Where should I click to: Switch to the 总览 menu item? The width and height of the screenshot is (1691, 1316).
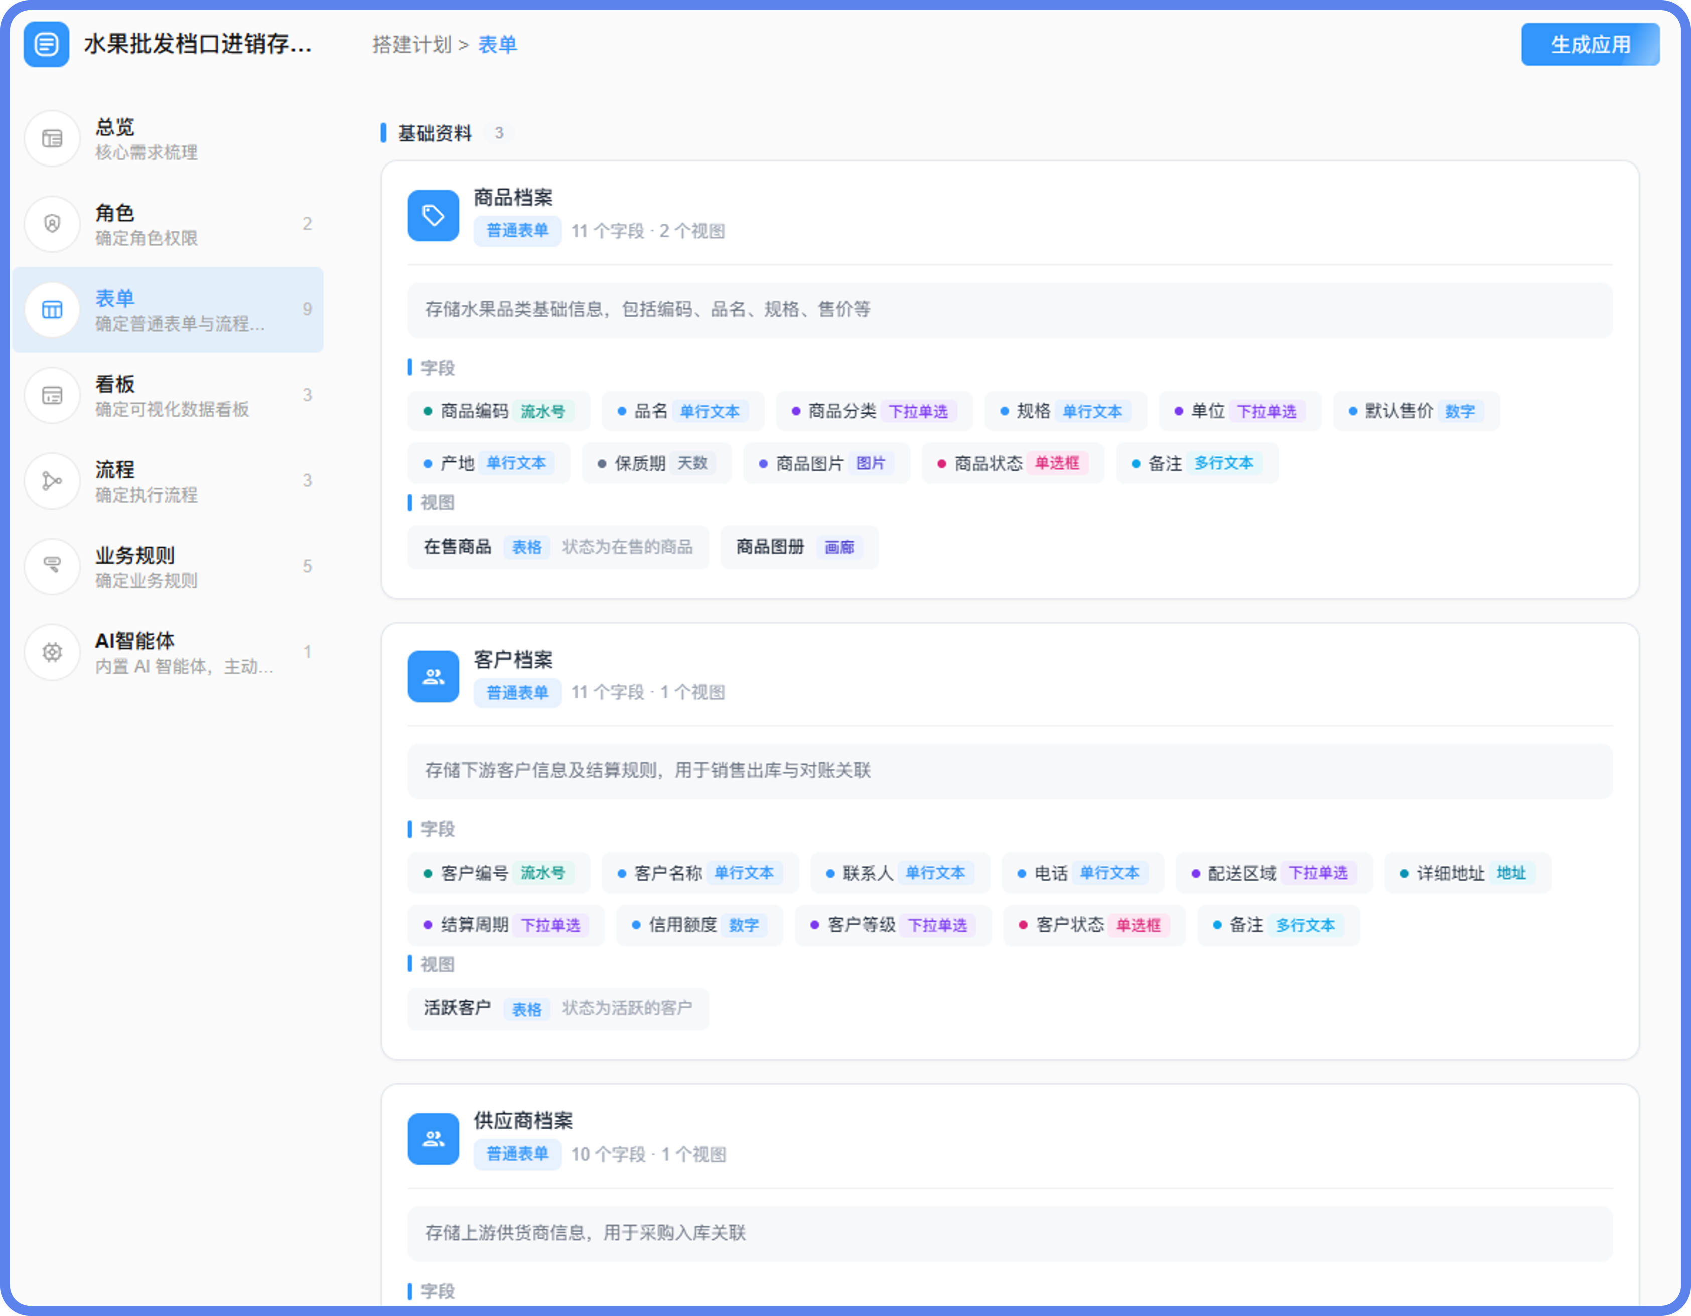coord(168,138)
